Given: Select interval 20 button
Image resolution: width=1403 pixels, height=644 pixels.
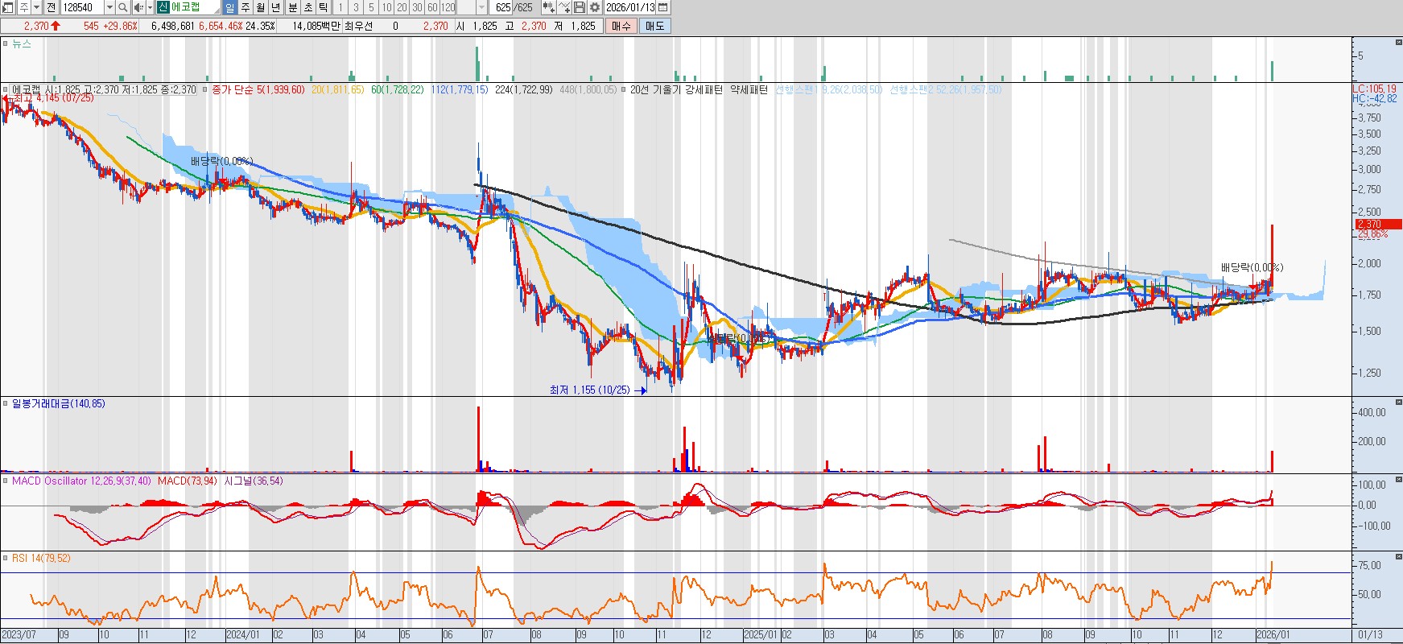Looking at the screenshot, I should pos(402,7).
